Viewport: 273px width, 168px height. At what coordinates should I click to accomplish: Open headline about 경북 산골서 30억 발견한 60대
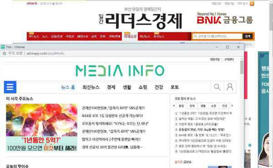point(112,147)
